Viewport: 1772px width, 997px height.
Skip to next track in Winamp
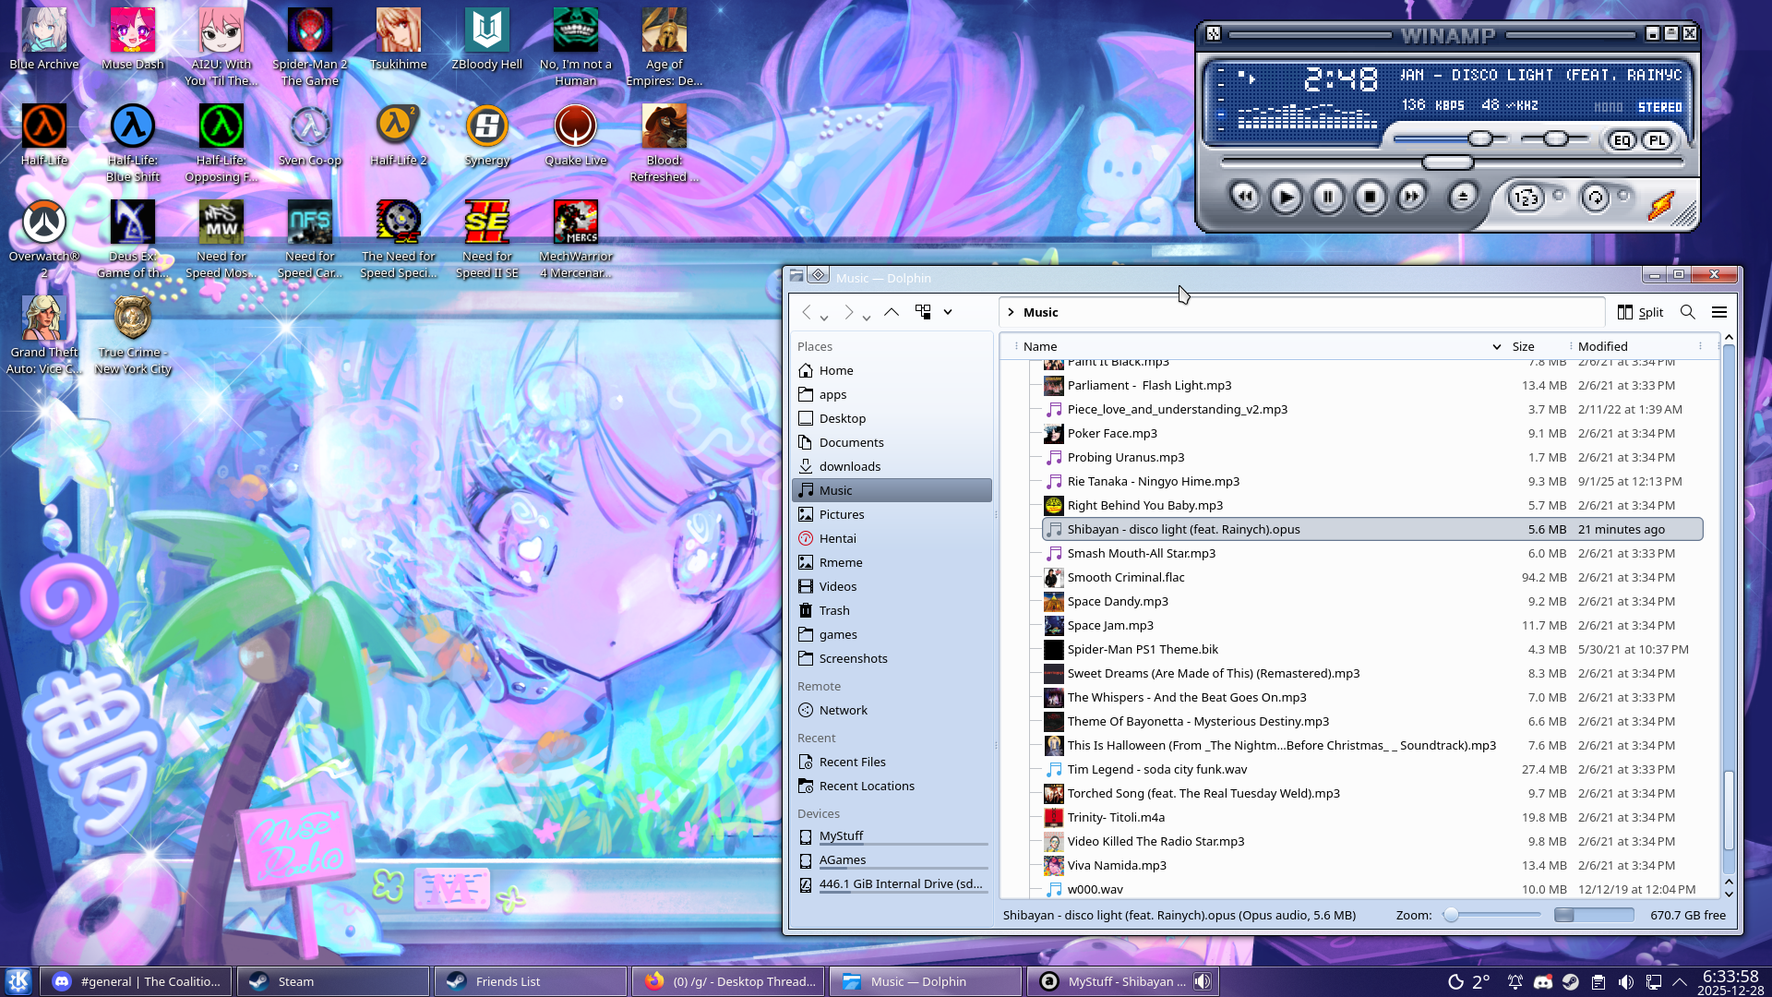[1411, 197]
